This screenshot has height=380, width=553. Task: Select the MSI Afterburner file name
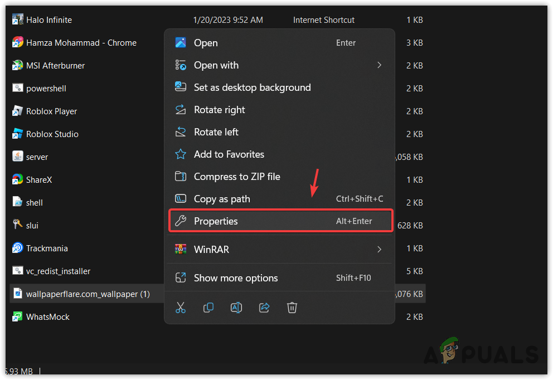[x=55, y=66]
